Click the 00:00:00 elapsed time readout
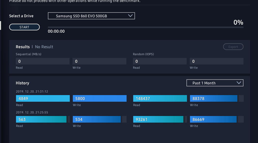258x143 pixels. pyautogui.click(x=56, y=31)
